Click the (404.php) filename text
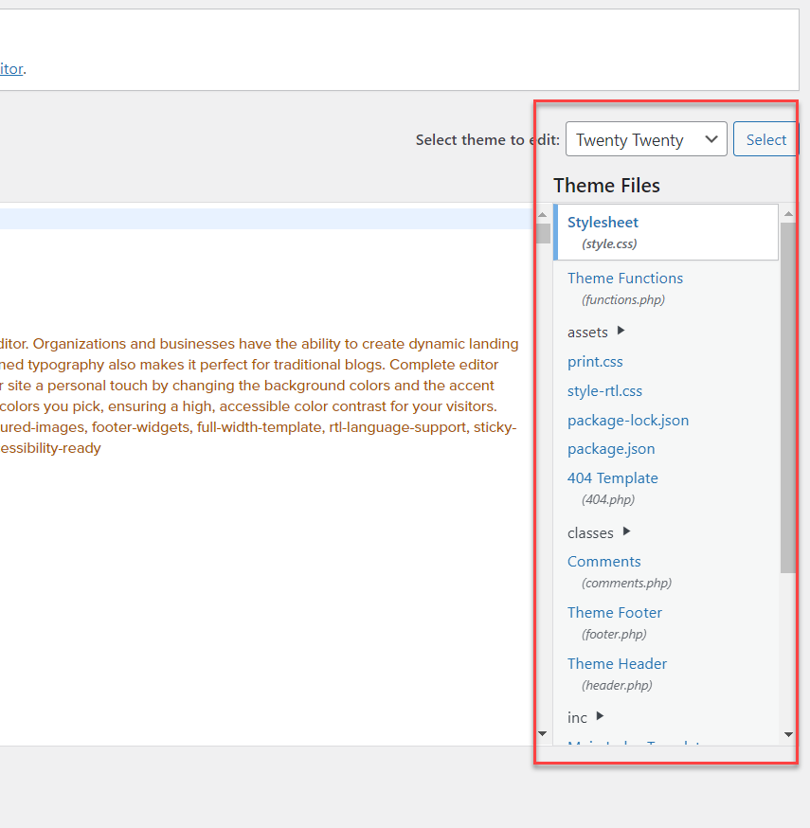 click(x=608, y=499)
